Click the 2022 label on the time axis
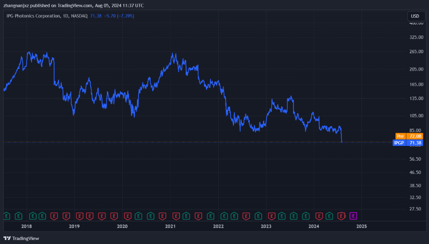 tap(218, 226)
